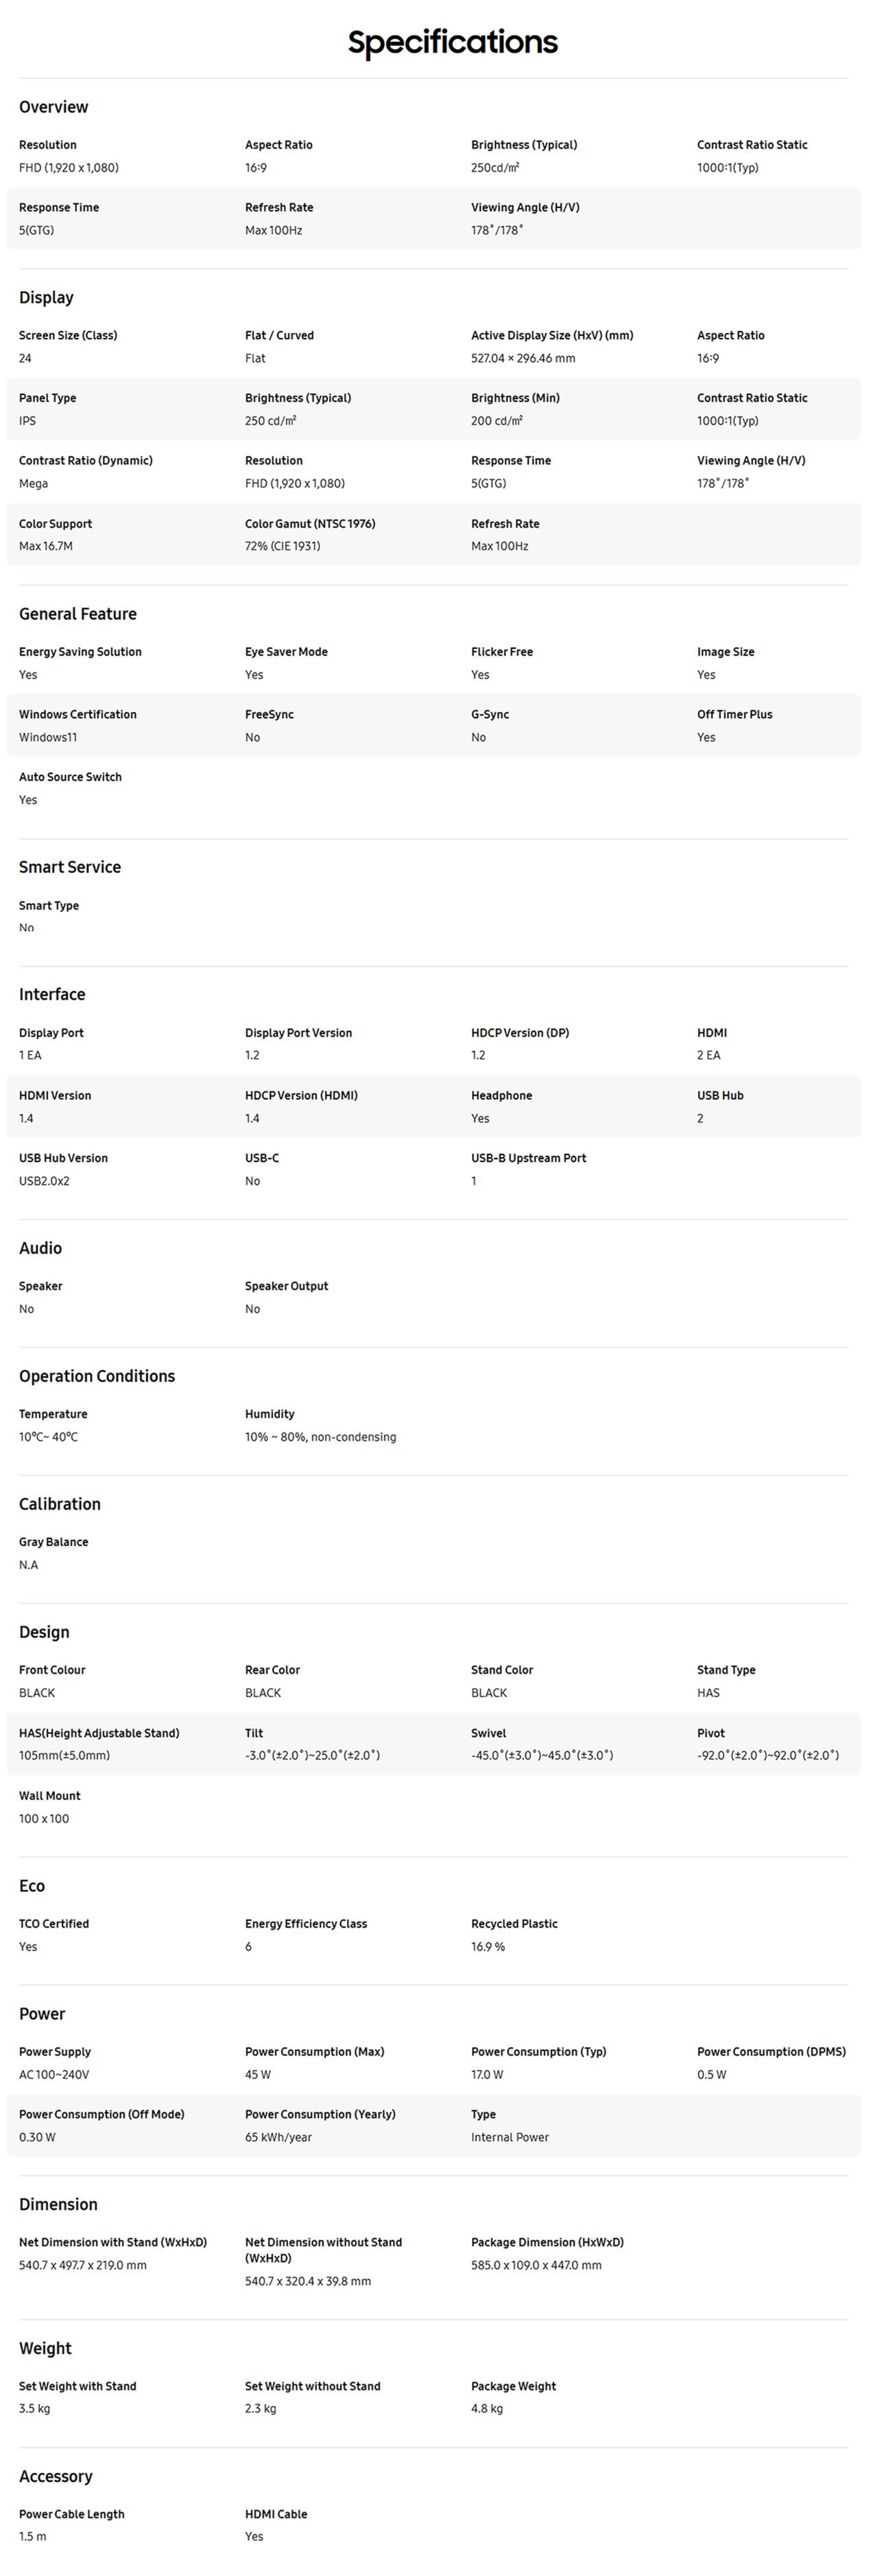Select the Calibration section heading
Viewport: 869px width, 2576px height.
click(x=60, y=1504)
